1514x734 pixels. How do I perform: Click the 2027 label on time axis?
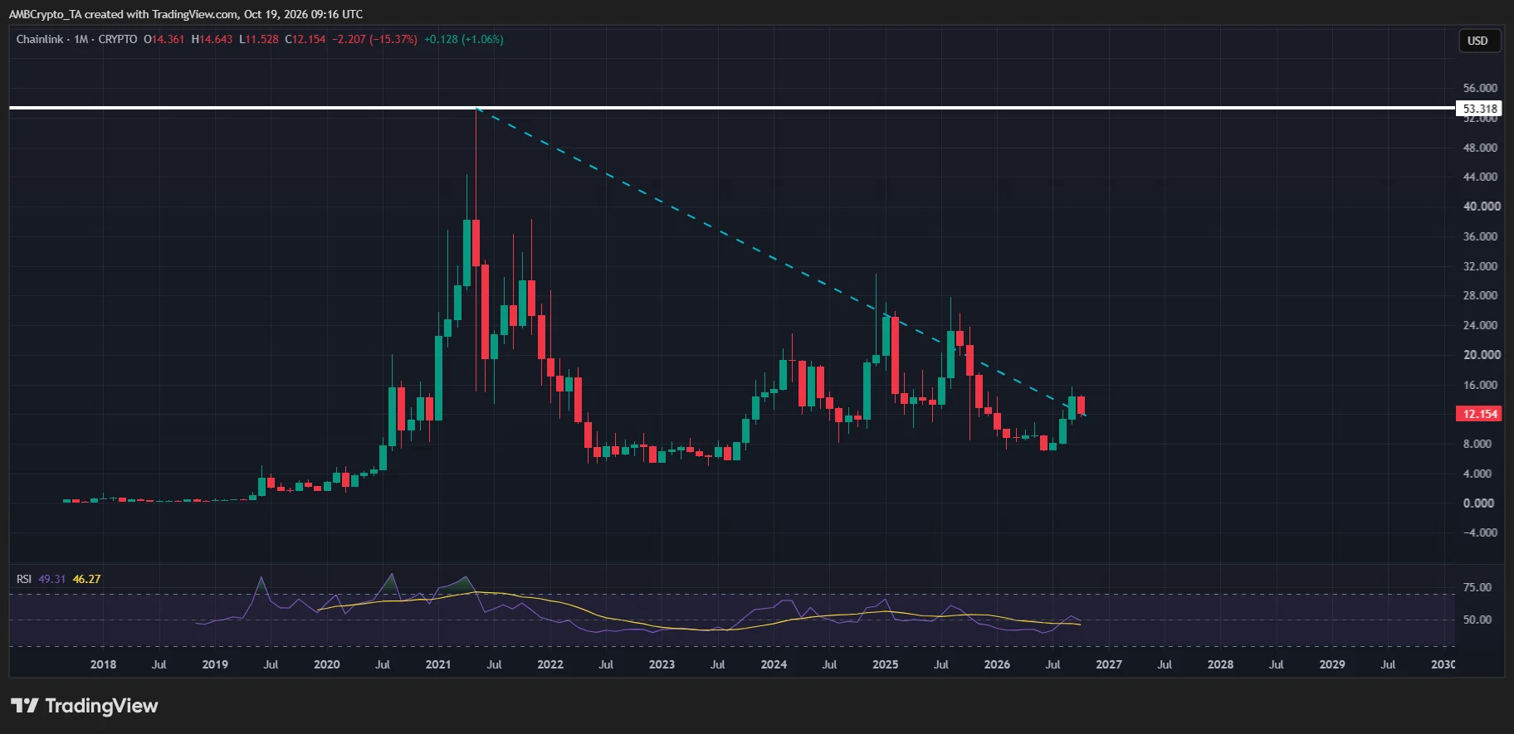[x=1108, y=664]
